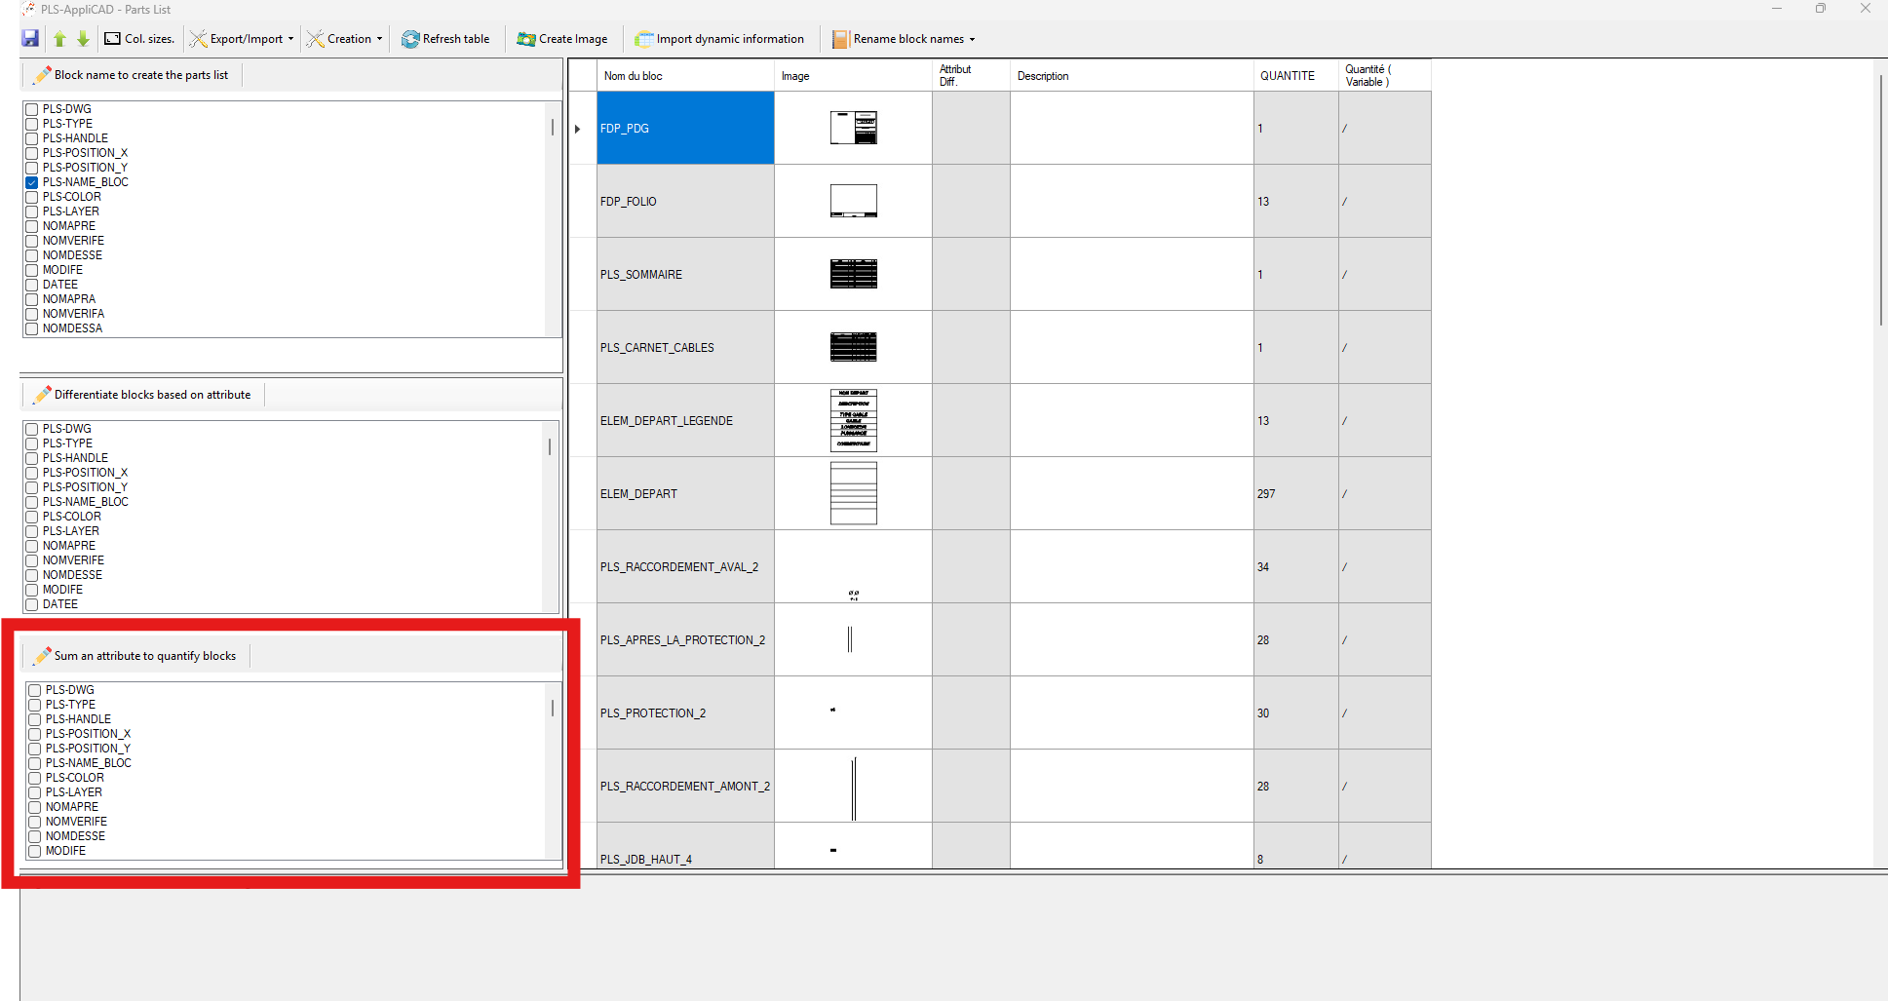This screenshot has width=1888, height=1001.
Task: Click the green move up arrow
Action: (x=59, y=39)
